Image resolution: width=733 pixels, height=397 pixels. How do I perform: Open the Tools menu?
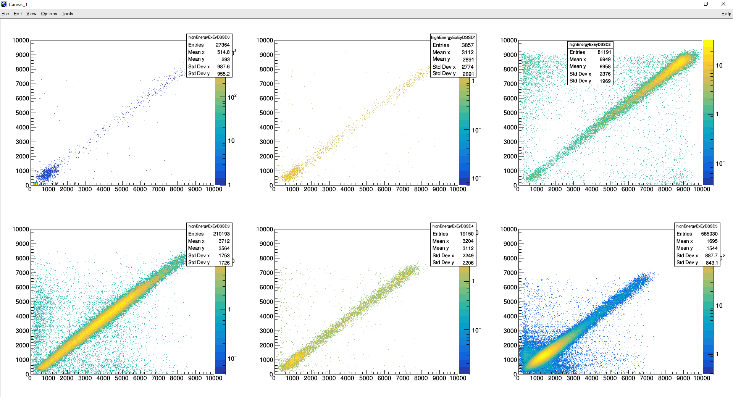[67, 14]
